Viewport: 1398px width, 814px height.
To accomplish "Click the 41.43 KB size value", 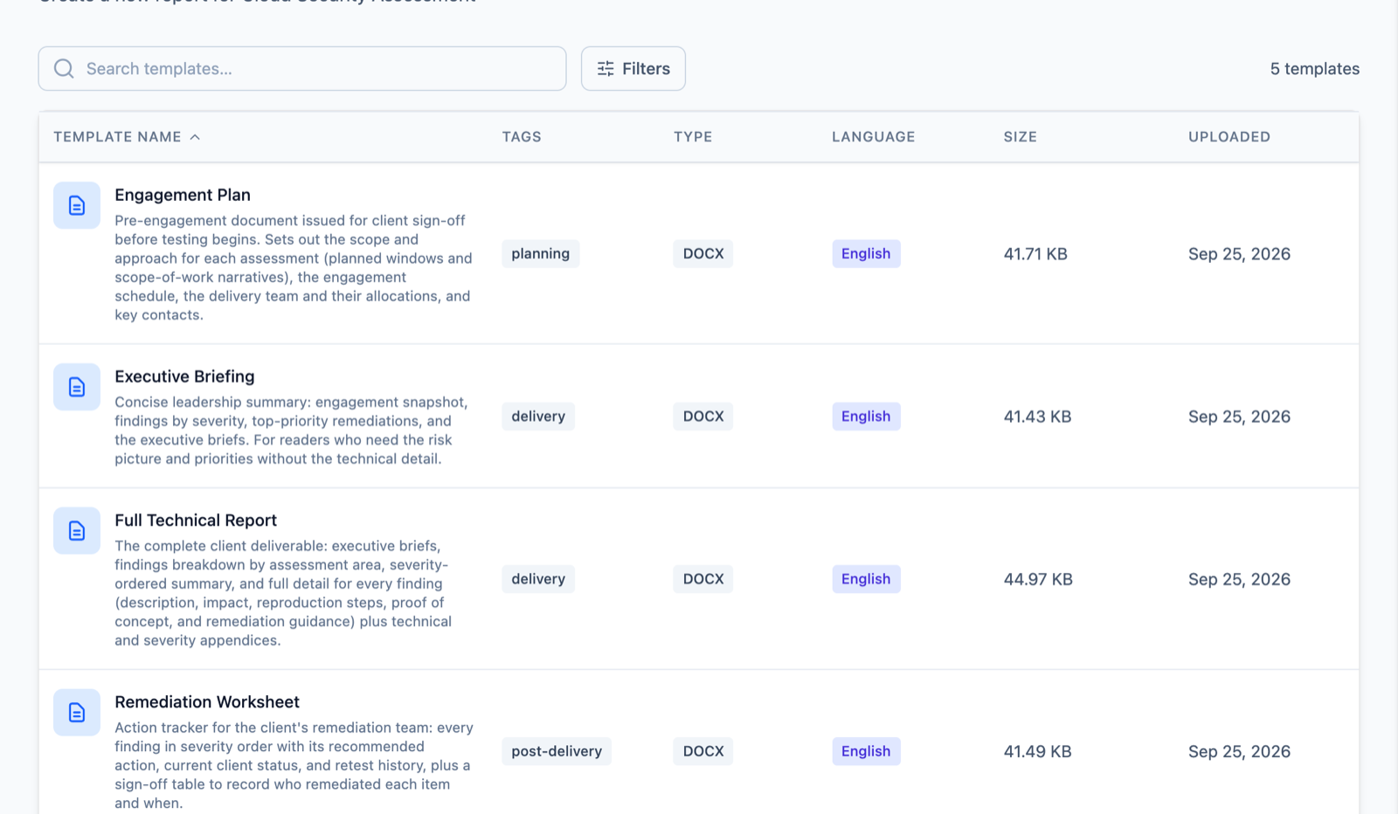I will click(x=1037, y=416).
